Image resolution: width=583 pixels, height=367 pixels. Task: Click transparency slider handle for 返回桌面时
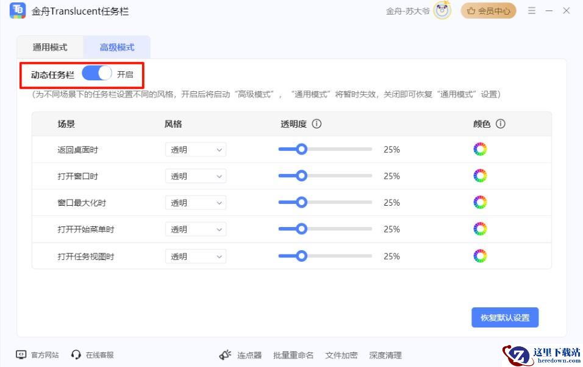[301, 149]
